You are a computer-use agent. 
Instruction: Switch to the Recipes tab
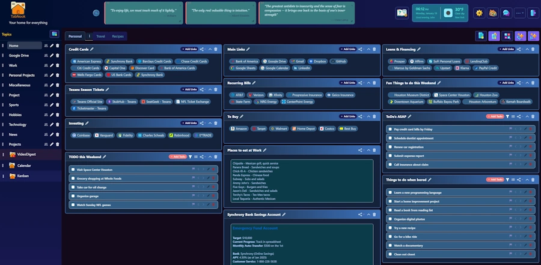118,36
